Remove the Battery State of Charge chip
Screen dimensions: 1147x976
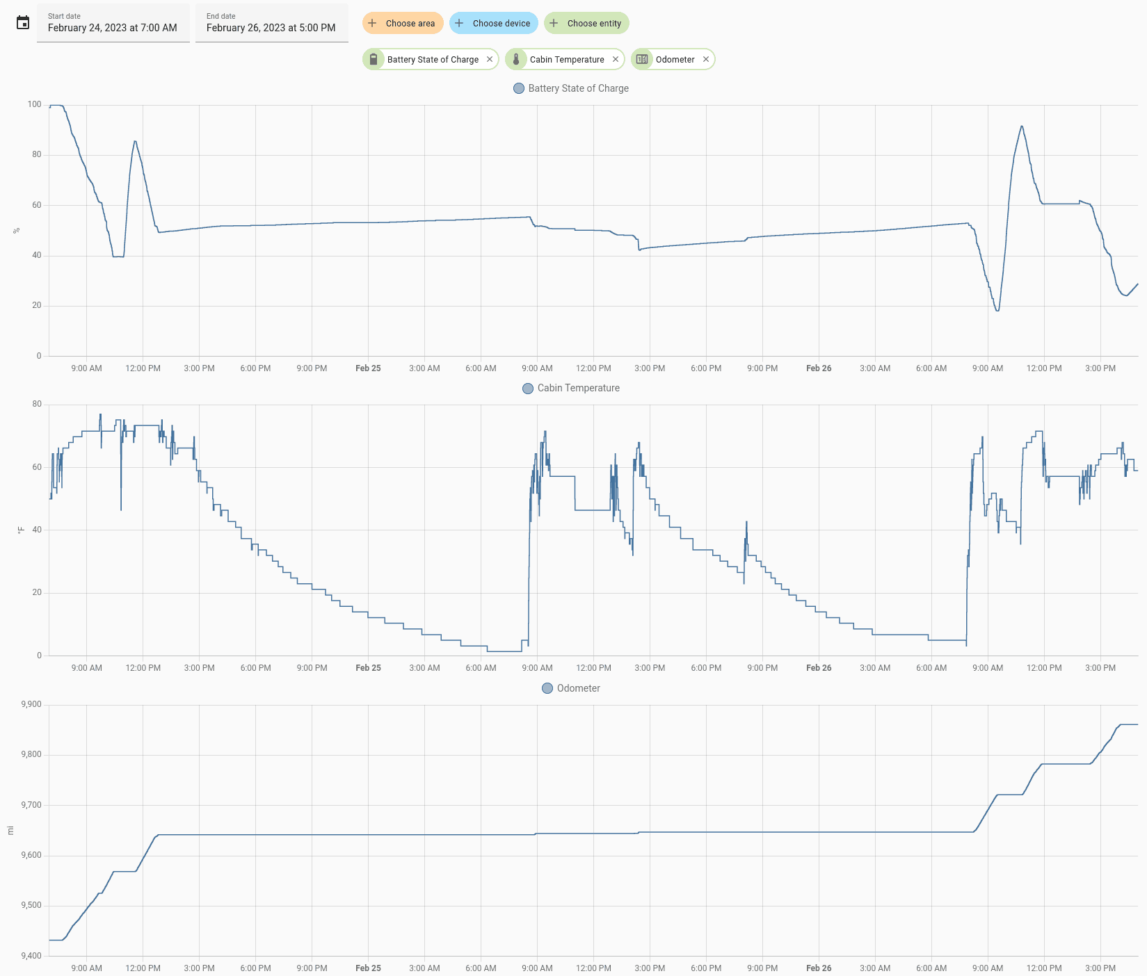tap(490, 59)
